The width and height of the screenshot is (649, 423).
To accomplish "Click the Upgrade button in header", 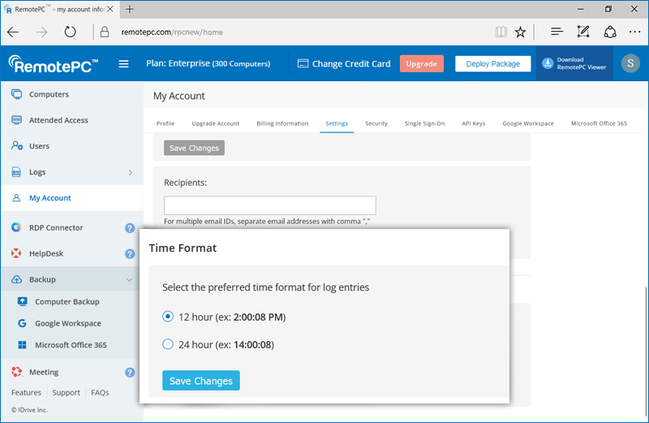I will coord(421,64).
